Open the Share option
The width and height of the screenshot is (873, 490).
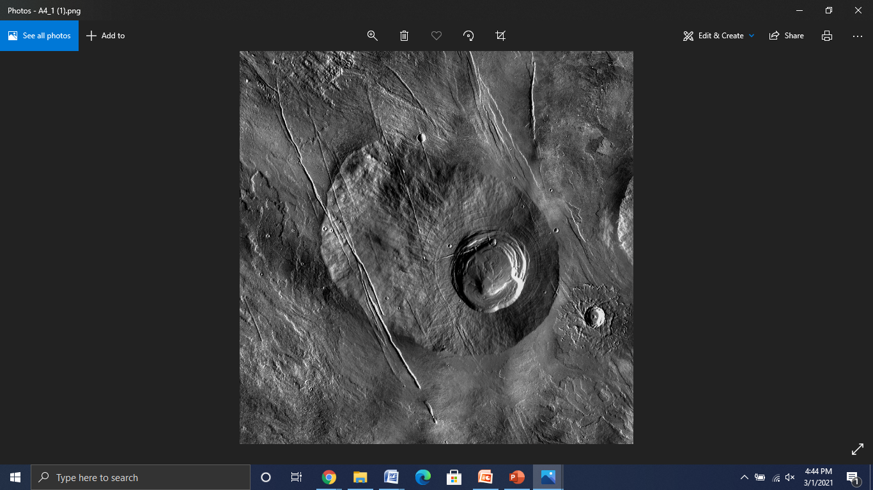tap(787, 36)
